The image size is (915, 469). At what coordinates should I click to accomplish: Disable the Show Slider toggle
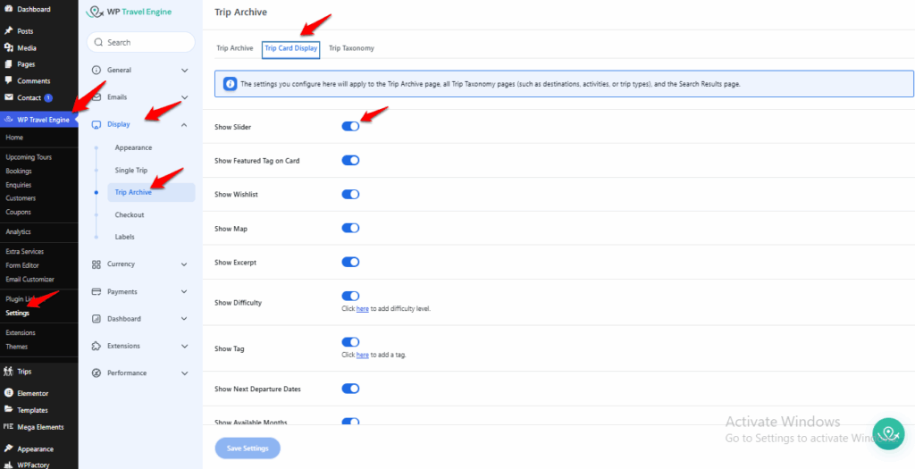pos(350,127)
